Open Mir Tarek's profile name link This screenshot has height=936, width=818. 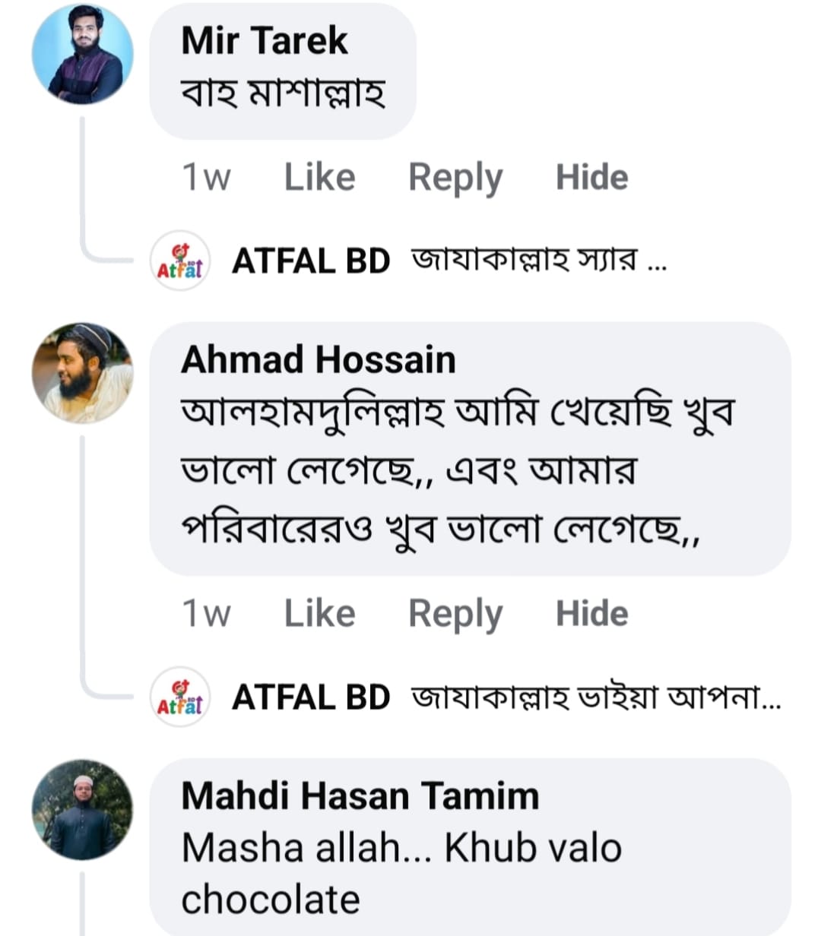(x=264, y=40)
